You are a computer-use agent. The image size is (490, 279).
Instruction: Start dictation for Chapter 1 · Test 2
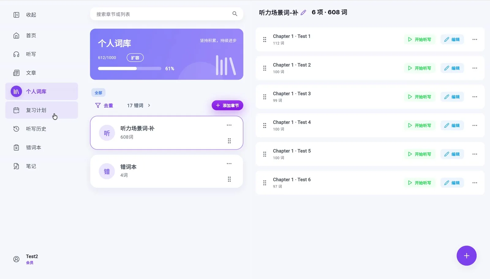tap(419, 68)
